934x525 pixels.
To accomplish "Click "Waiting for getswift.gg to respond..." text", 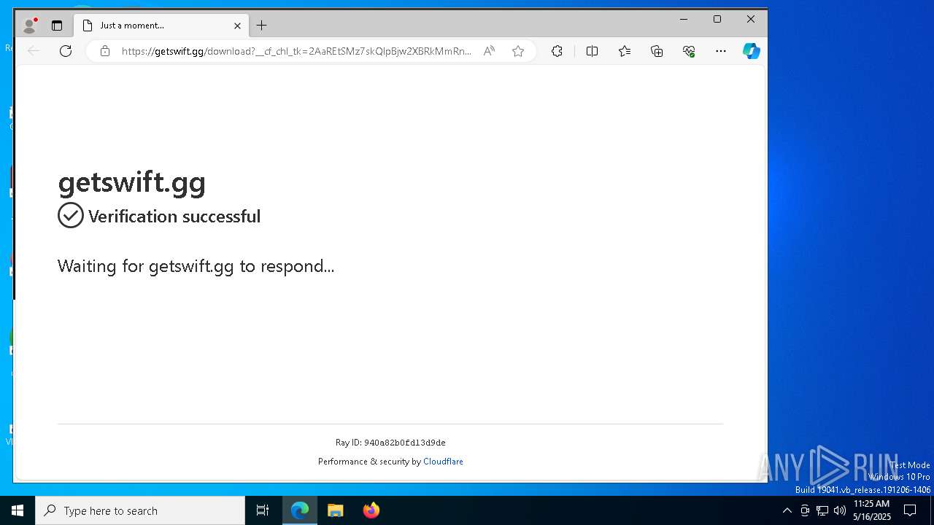I will [196, 266].
